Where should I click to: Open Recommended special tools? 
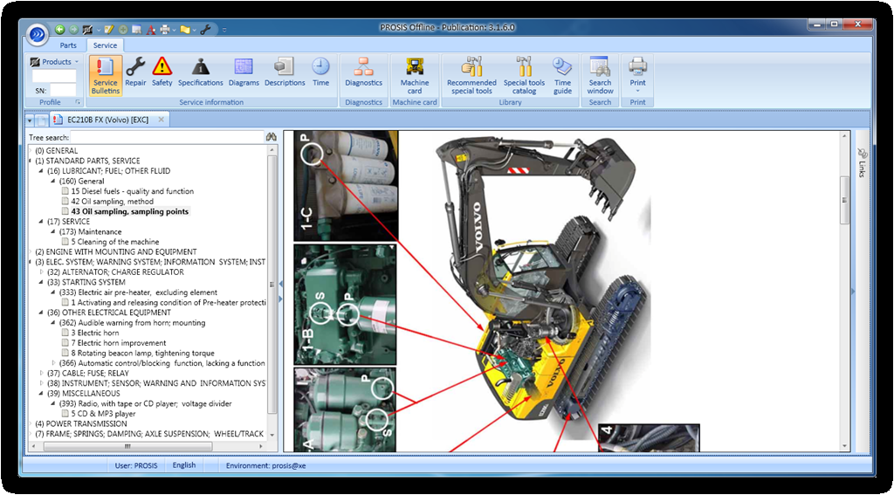click(x=471, y=76)
